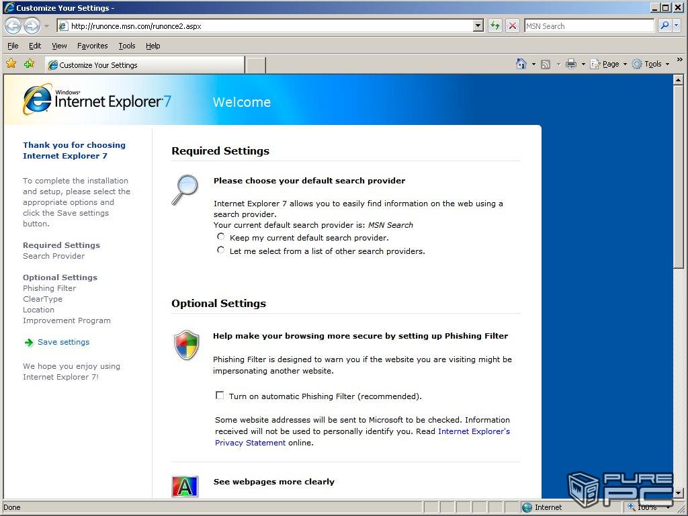Click the magnifying glass search provider icon
The image size is (688, 516).
point(185,189)
